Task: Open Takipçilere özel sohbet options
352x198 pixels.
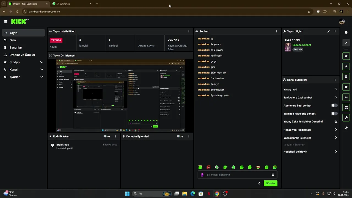Action: pyautogui.click(x=310, y=97)
